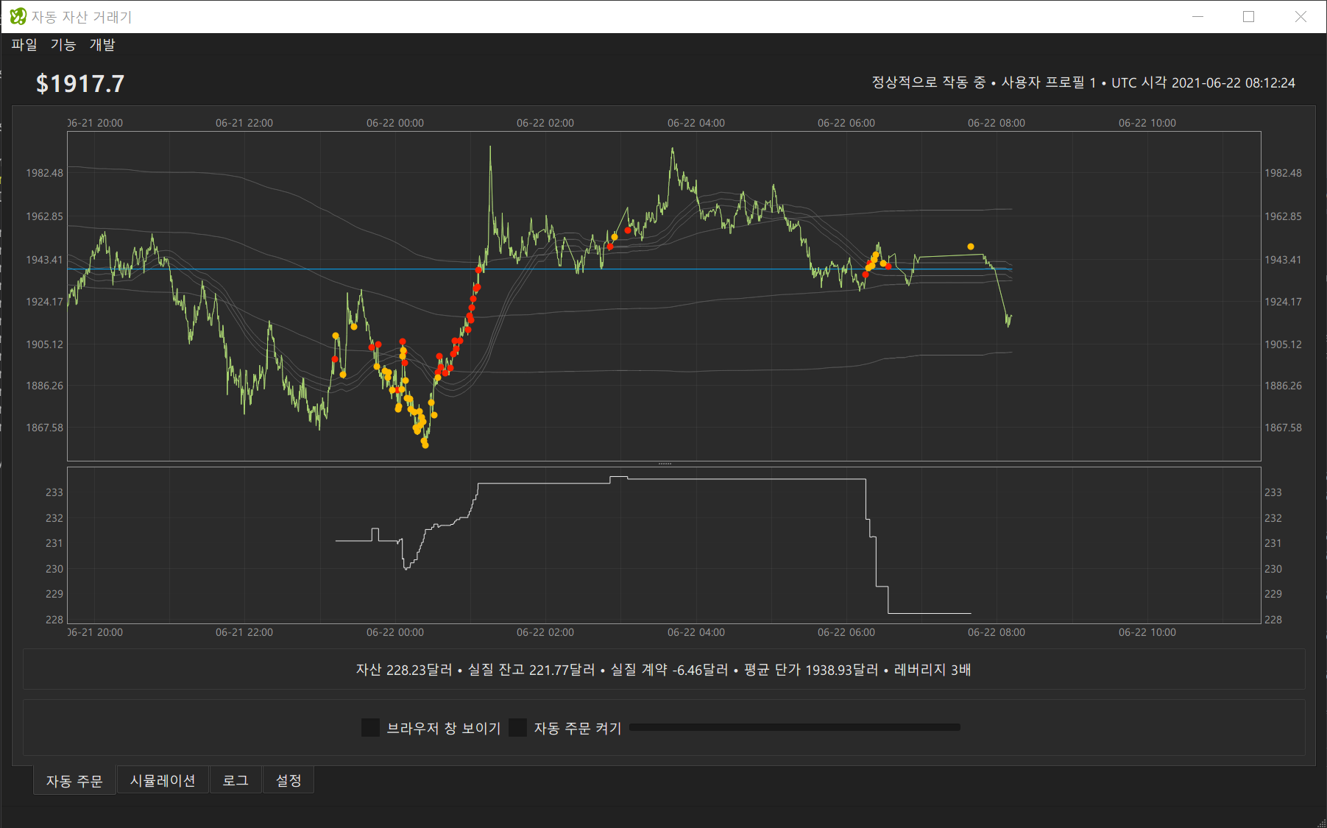Screen dimensions: 1327x828
Task: Select the 자동 주문 tab
Action: pyautogui.click(x=74, y=781)
